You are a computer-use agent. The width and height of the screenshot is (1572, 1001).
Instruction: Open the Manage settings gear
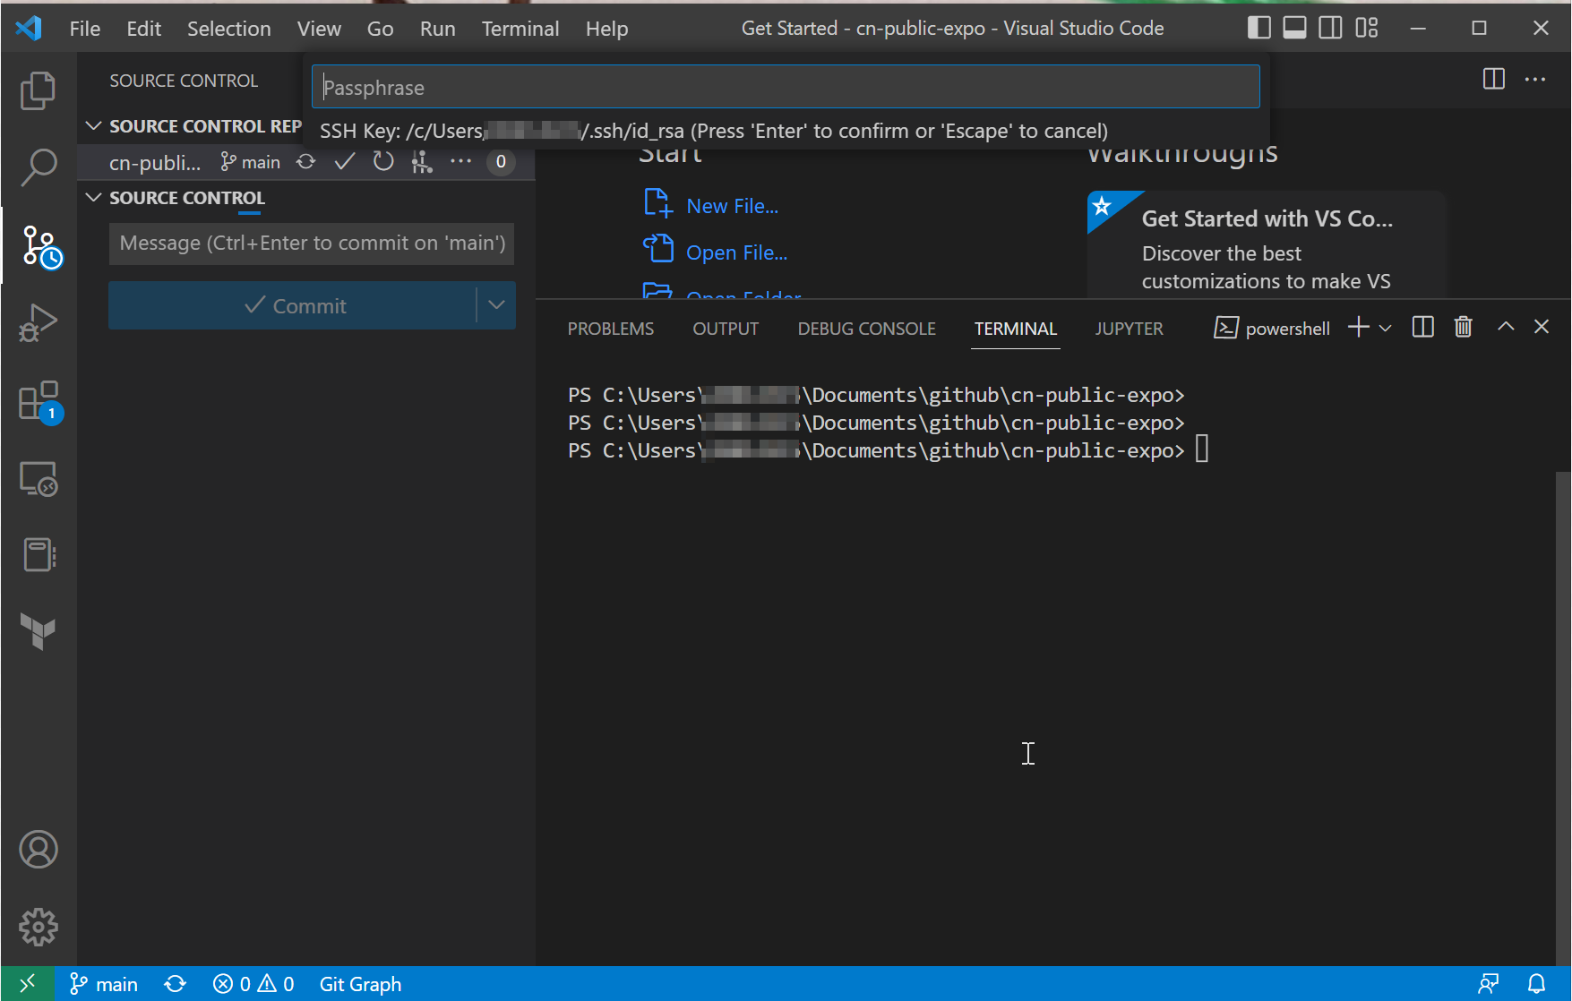38,928
